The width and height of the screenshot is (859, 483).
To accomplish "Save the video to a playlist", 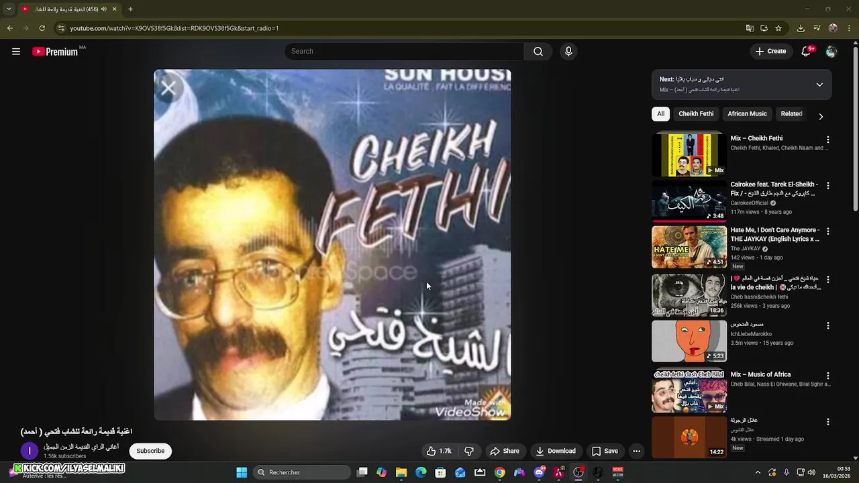I will [x=605, y=451].
